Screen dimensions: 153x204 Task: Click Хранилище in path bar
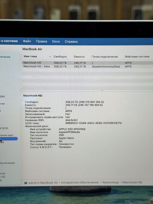pyautogui.click(x=110, y=182)
